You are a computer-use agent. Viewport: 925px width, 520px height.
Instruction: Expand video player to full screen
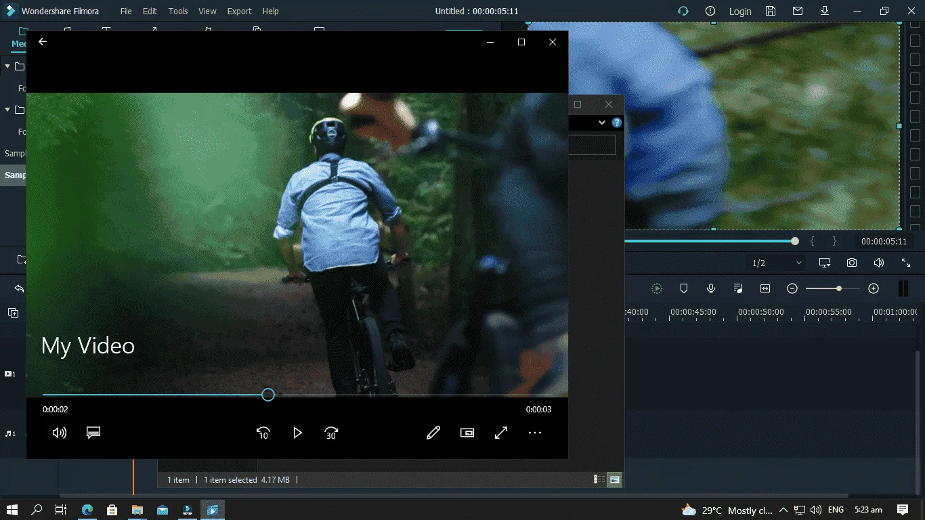coord(501,433)
